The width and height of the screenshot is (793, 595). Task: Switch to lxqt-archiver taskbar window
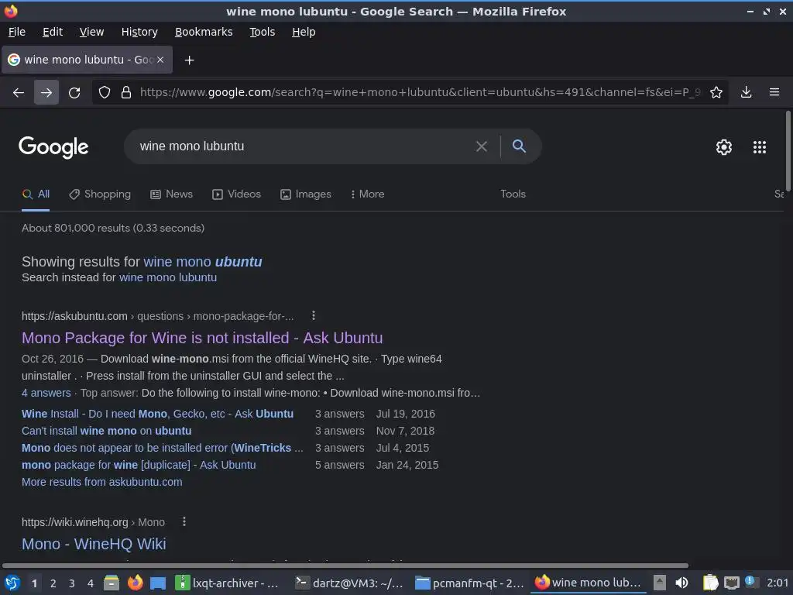pyautogui.click(x=226, y=583)
